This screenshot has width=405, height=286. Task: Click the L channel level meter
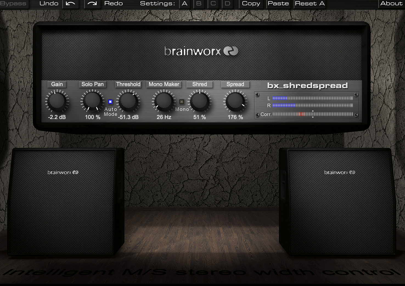click(x=313, y=98)
